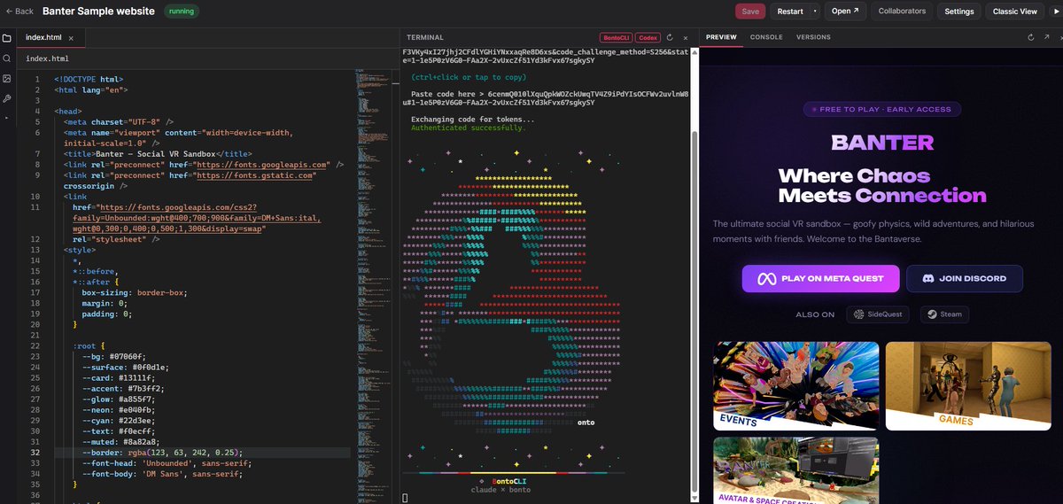Click the --accent: #7b3ff2 line
1063x504 pixels.
coord(123,388)
